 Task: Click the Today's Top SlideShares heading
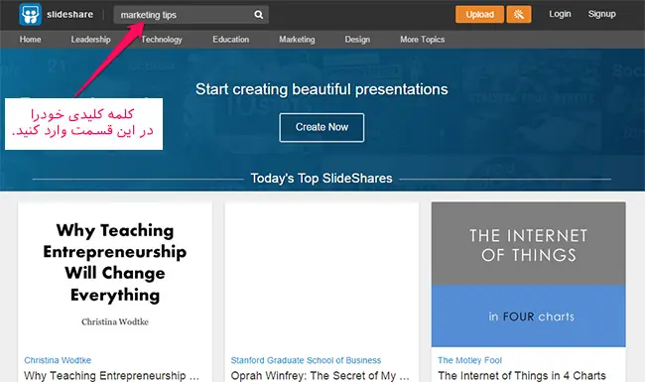tap(322, 178)
